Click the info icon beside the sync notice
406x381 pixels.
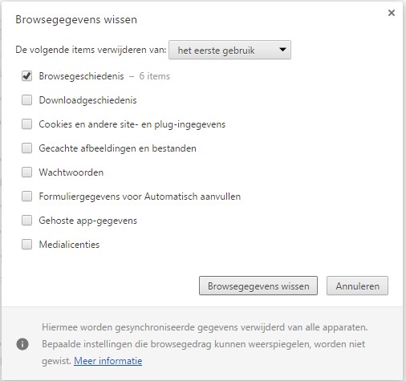click(22, 344)
